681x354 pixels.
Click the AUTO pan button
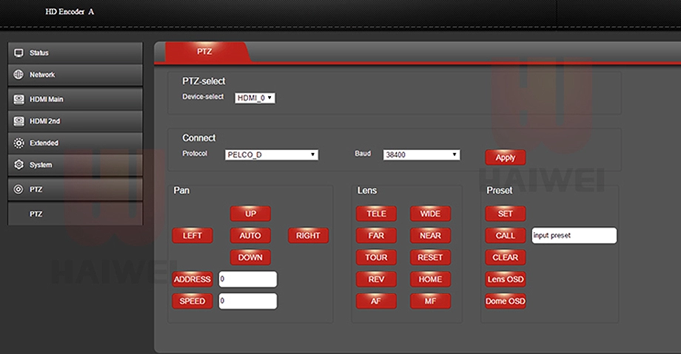(250, 236)
